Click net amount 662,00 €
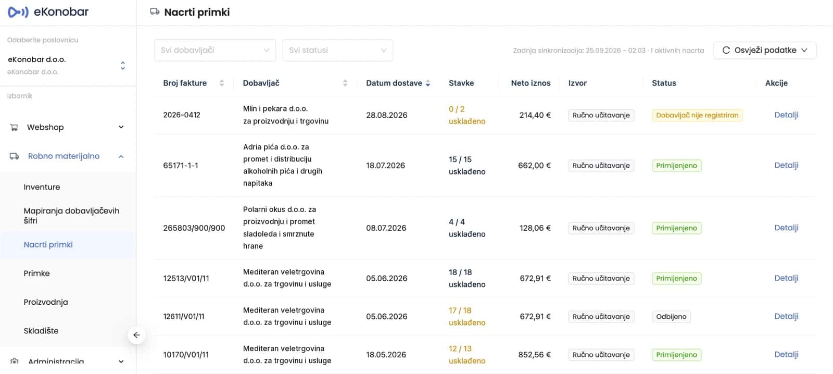Screen dimensions: 833x374 click(x=534, y=165)
